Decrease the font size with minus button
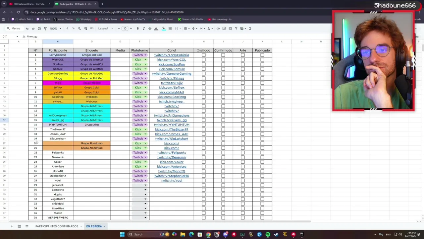 pos(119,29)
